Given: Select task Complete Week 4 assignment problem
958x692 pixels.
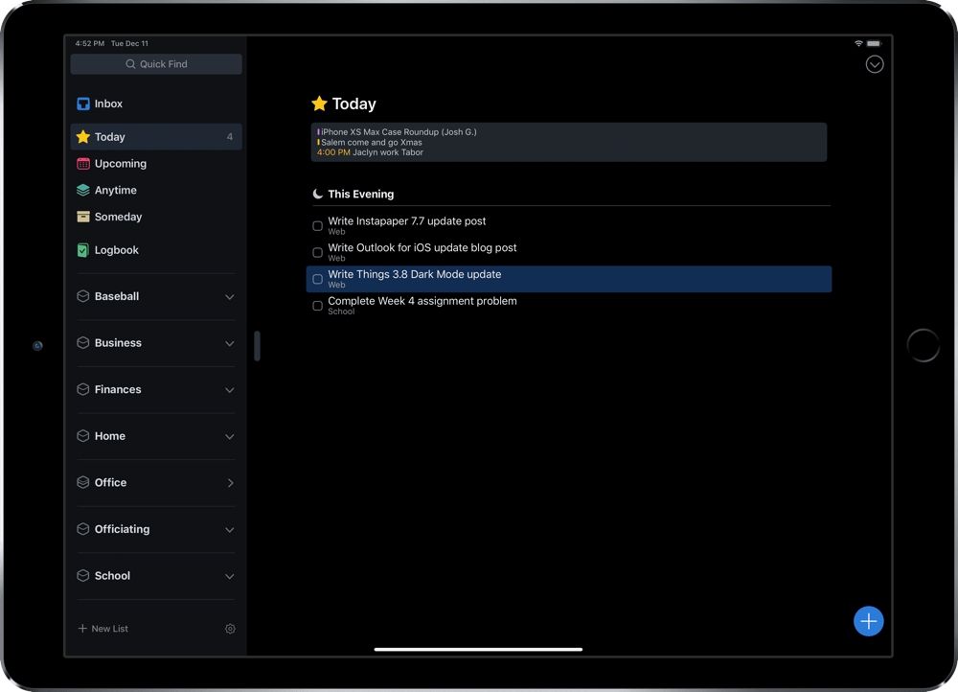Looking at the screenshot, I should coord(569,306).
